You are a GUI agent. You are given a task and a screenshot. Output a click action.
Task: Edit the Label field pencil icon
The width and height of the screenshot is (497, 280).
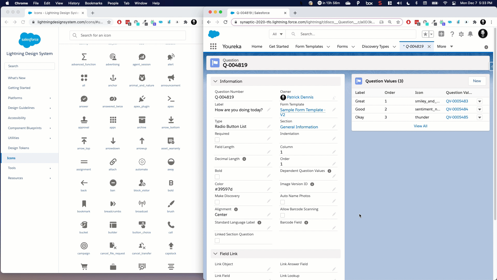[269, 110]
